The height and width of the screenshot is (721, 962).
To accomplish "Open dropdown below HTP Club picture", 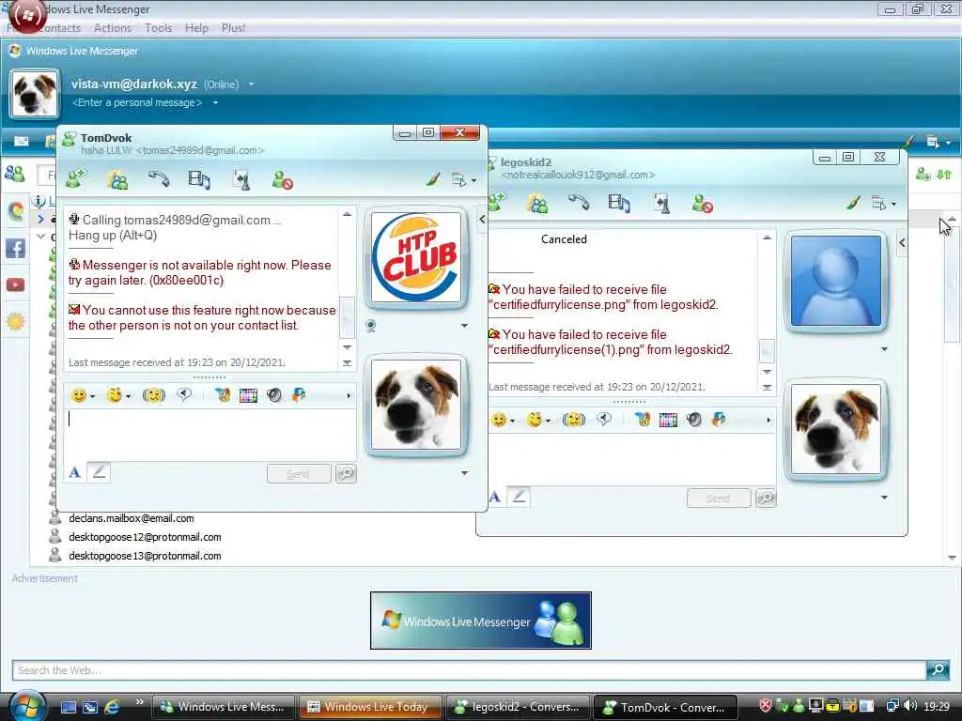I will pos(464,326).
